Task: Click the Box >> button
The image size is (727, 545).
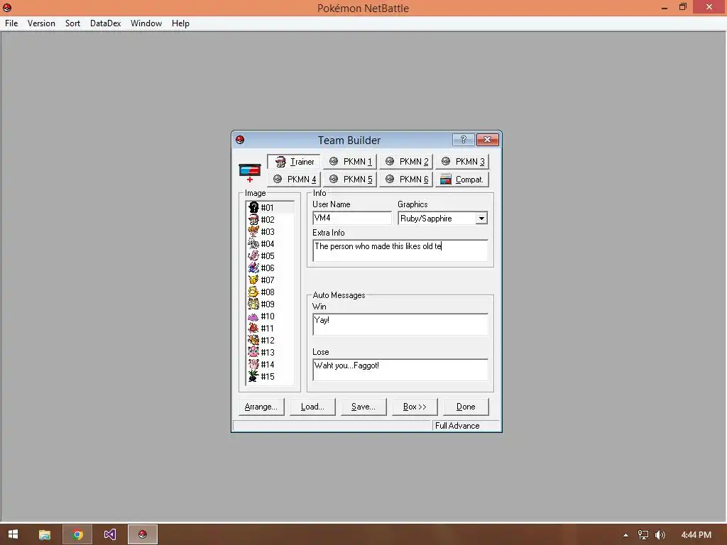Action: (x=415, y=407)
